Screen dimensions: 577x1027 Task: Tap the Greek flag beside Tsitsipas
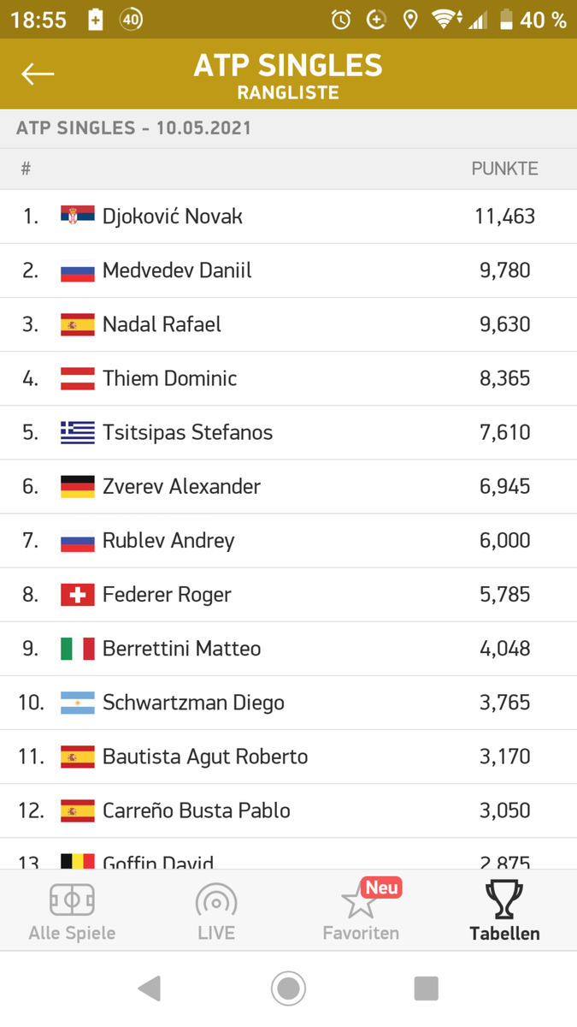pos(78,432)
